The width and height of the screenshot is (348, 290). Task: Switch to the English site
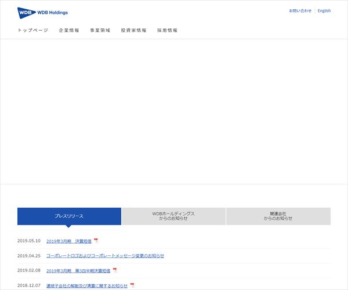(x=324, y=10)
